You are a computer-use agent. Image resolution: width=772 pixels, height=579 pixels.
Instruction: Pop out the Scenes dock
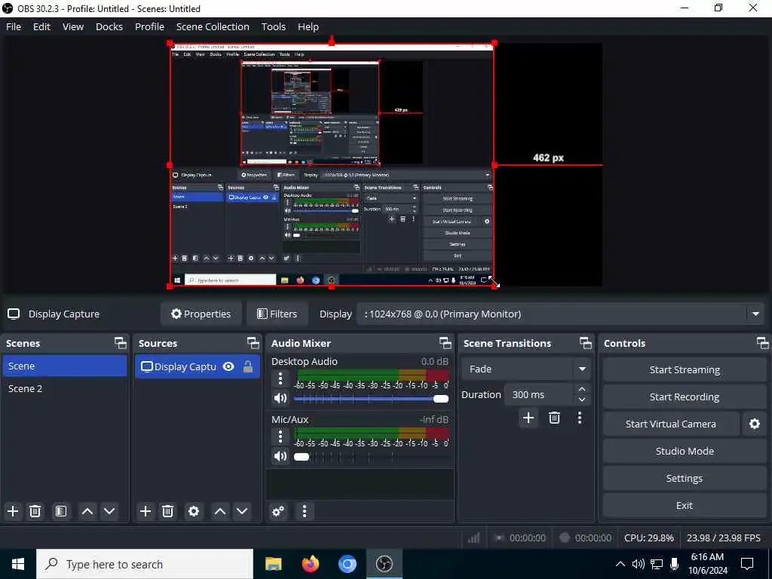click(120, 343)
